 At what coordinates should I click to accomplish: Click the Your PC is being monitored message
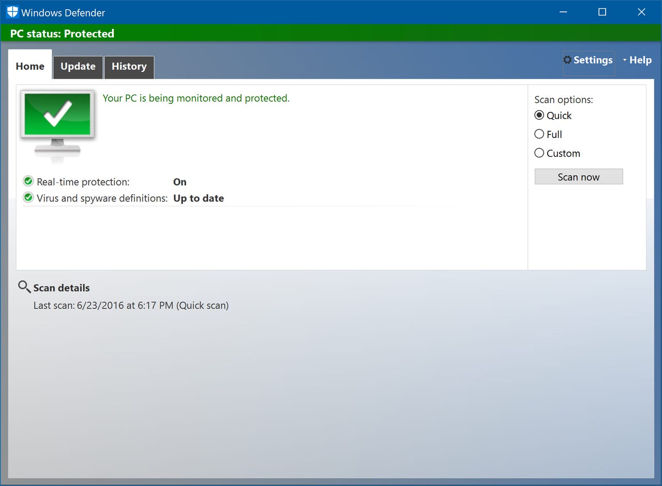pos(197,98)
